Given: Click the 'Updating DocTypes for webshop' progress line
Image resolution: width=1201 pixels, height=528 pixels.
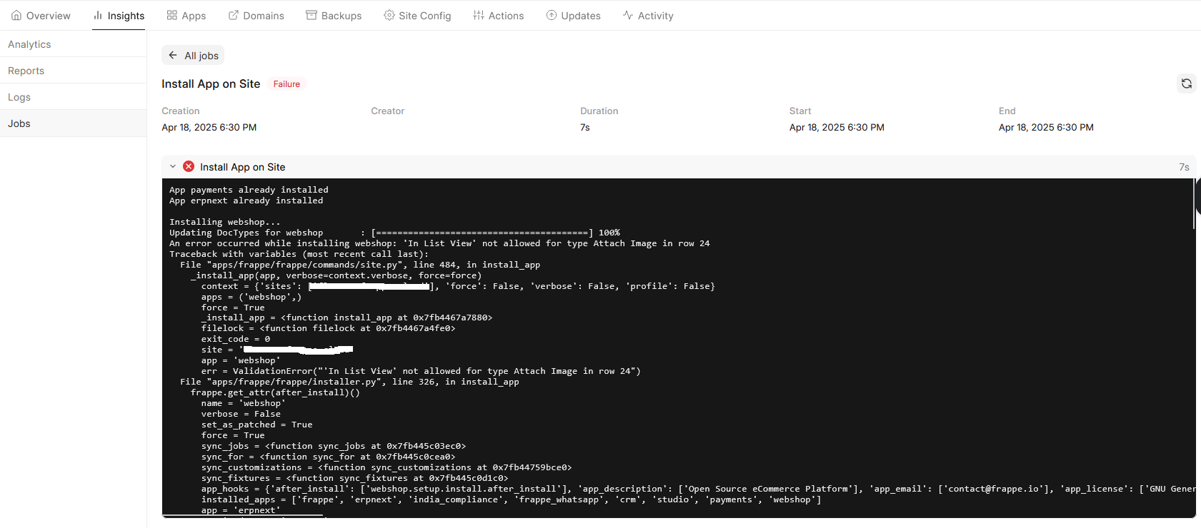Looking at the screenshot, I should (x=394, y=233).
